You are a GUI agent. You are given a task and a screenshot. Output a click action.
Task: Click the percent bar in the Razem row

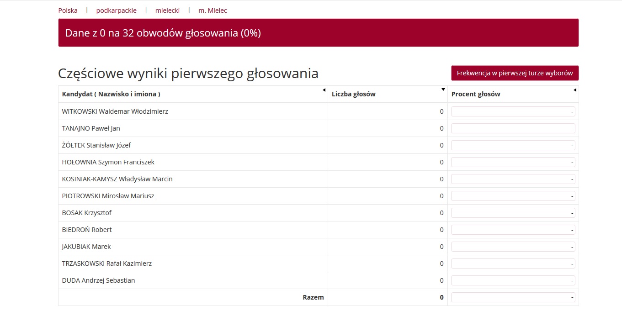click(513, 297)
